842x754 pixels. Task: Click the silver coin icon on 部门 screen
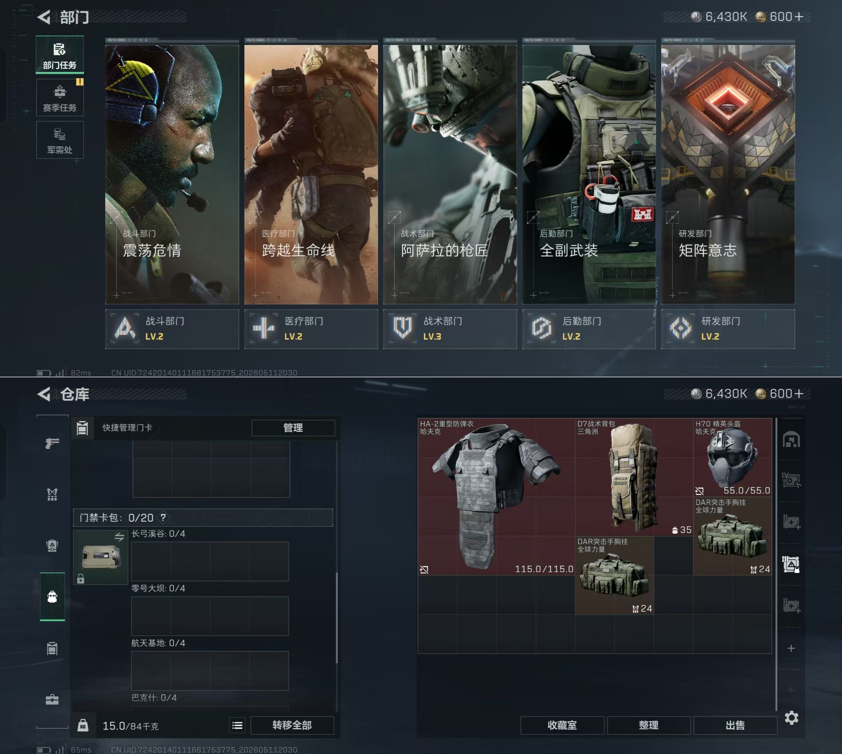pyautogui.click(x=696, y=16)
